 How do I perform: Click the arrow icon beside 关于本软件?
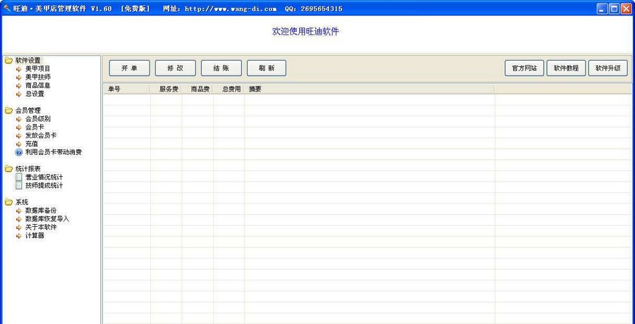[18, 228]
